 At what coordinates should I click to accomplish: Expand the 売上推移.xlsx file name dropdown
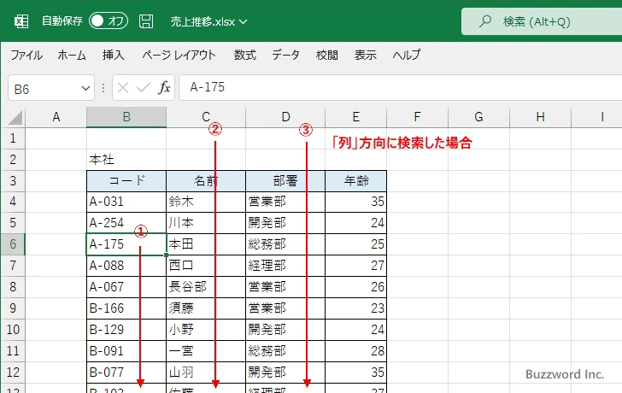tap(244, 22)
